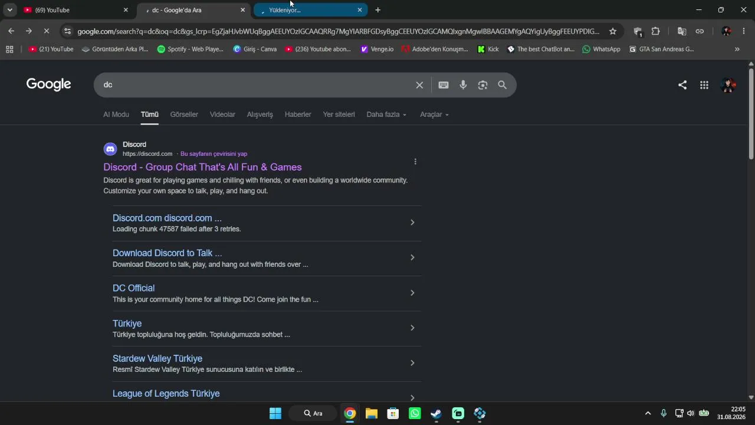The width and height of the screenshot is (755, 425).
Task: Close the YouTube tab
Action: pos(126,10)
